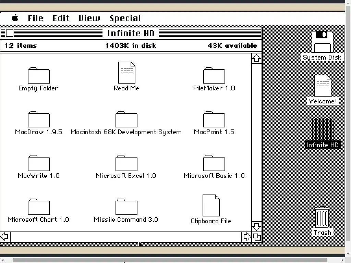The height and width of the screenshot is (263, 351).
Task: Select the Empty Folder icon
Action: coord(38,75)
